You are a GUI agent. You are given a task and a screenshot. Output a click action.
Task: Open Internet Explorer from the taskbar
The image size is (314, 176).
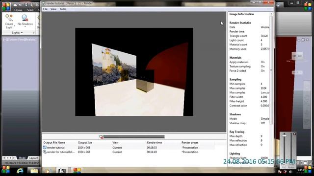20,171
